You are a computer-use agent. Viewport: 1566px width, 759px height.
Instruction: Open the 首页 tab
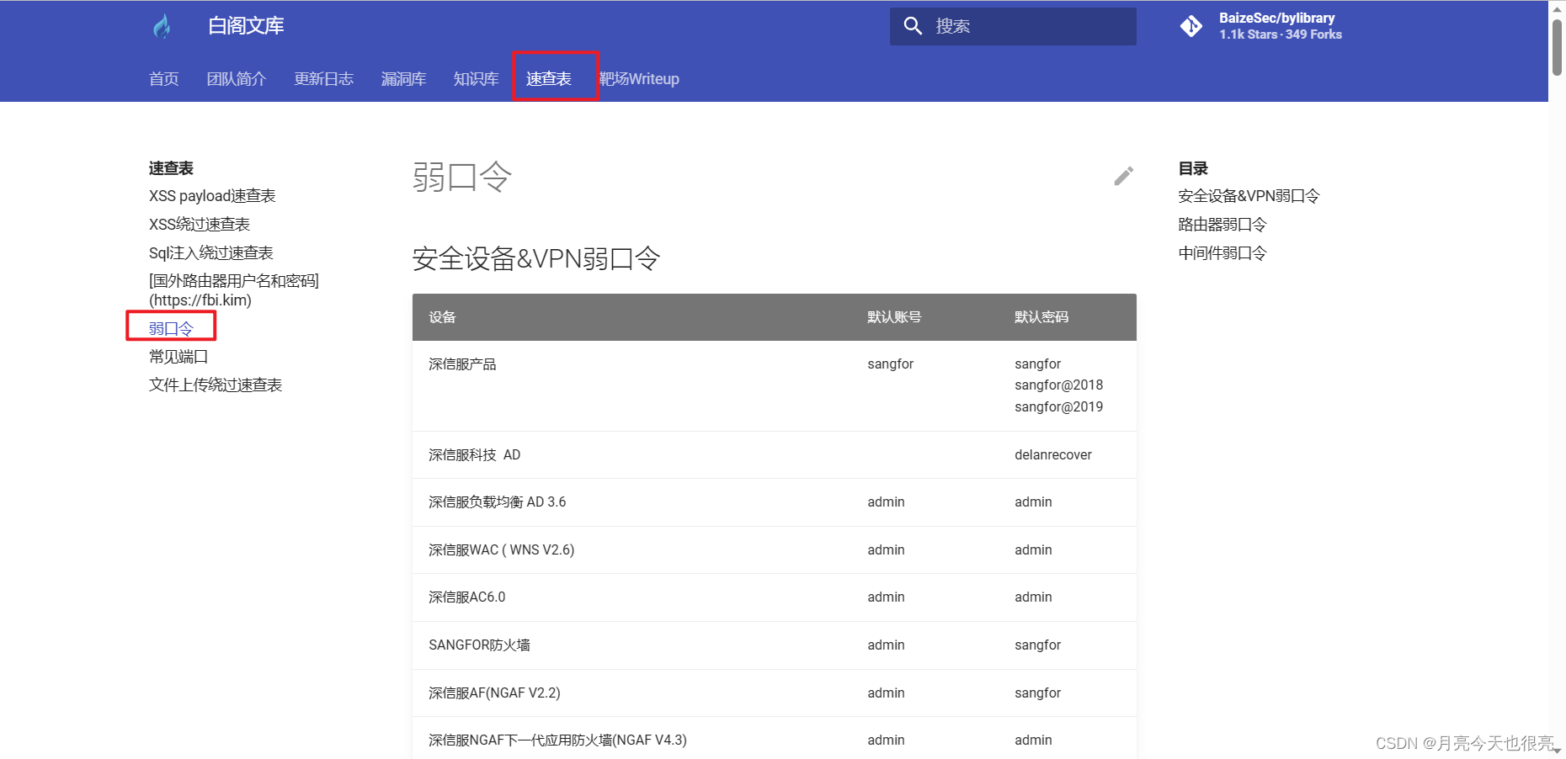pos(164,79)
